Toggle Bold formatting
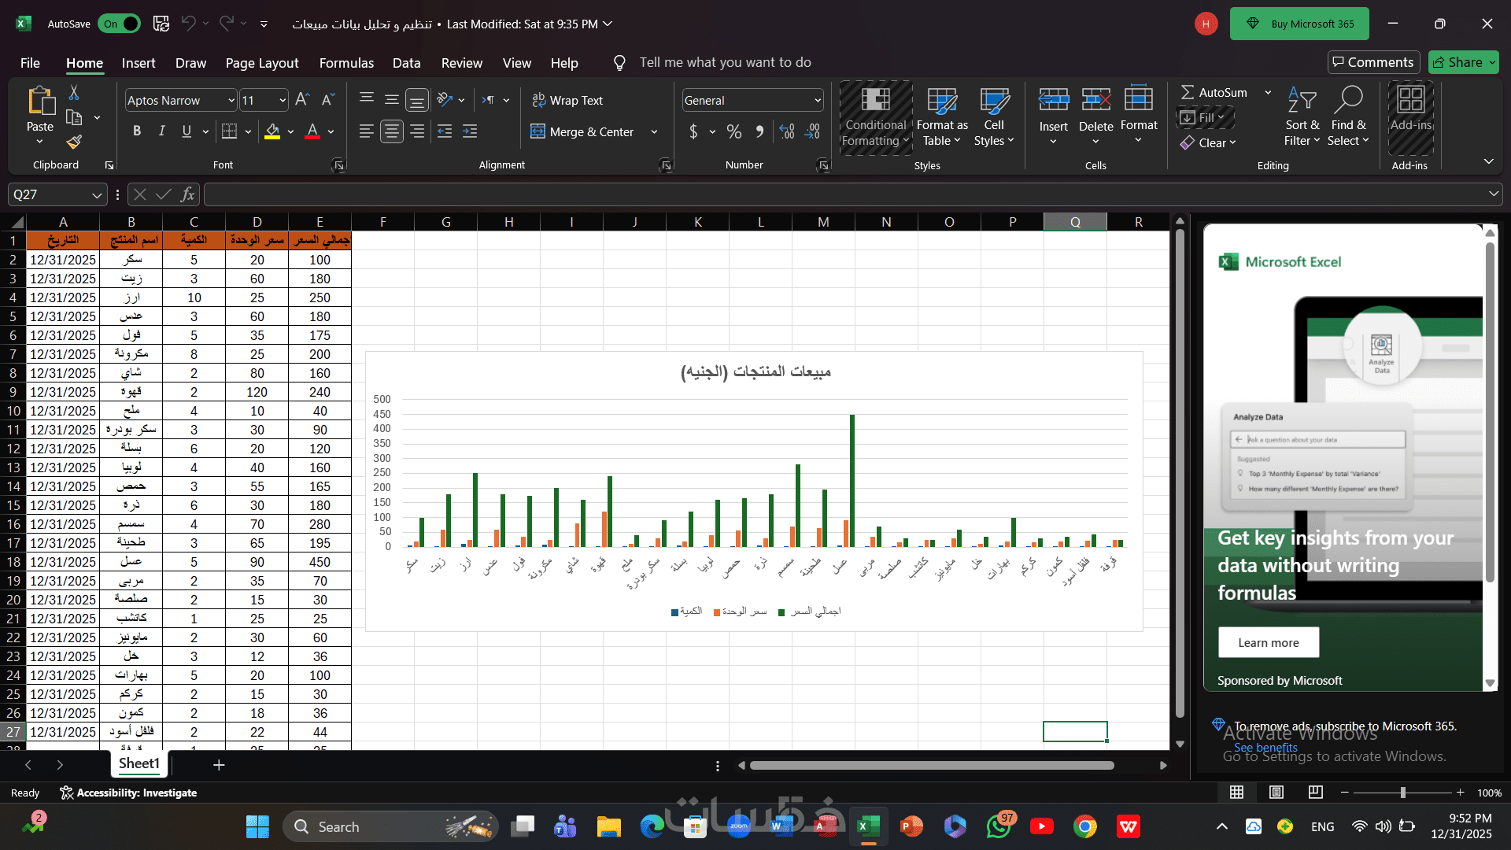This screenshot has width=1511, height=850. pos(137,131)
